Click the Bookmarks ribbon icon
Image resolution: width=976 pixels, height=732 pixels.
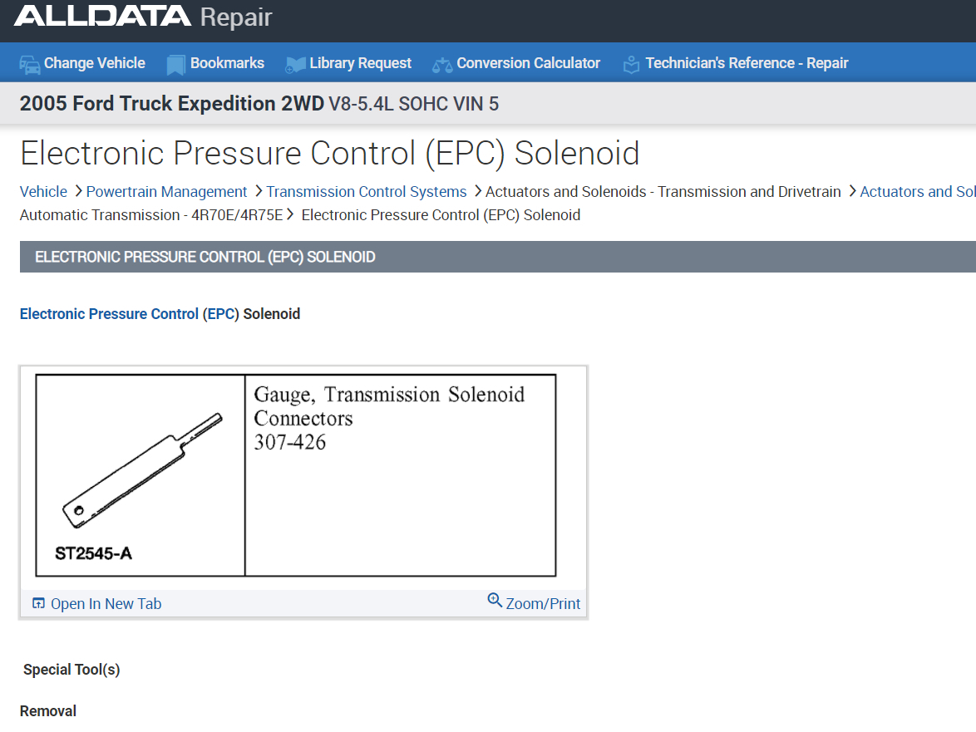click(x=175, y=64)
